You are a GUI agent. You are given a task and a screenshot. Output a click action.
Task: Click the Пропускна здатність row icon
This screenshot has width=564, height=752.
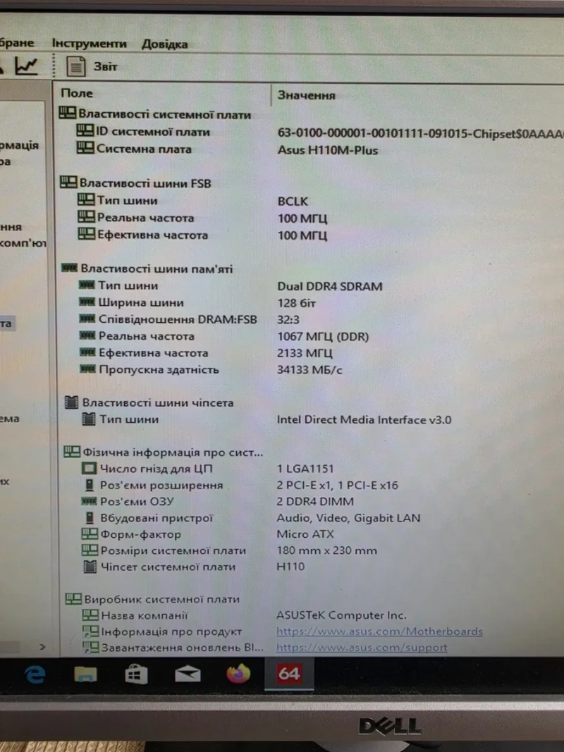pyautogui.click(x=87, y=369)
